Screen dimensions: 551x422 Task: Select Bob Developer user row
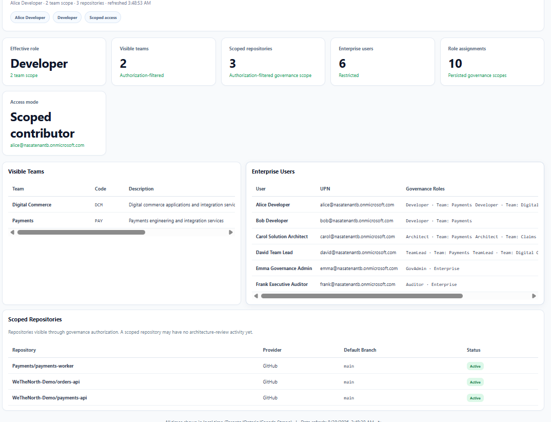[x=396, y=220]
